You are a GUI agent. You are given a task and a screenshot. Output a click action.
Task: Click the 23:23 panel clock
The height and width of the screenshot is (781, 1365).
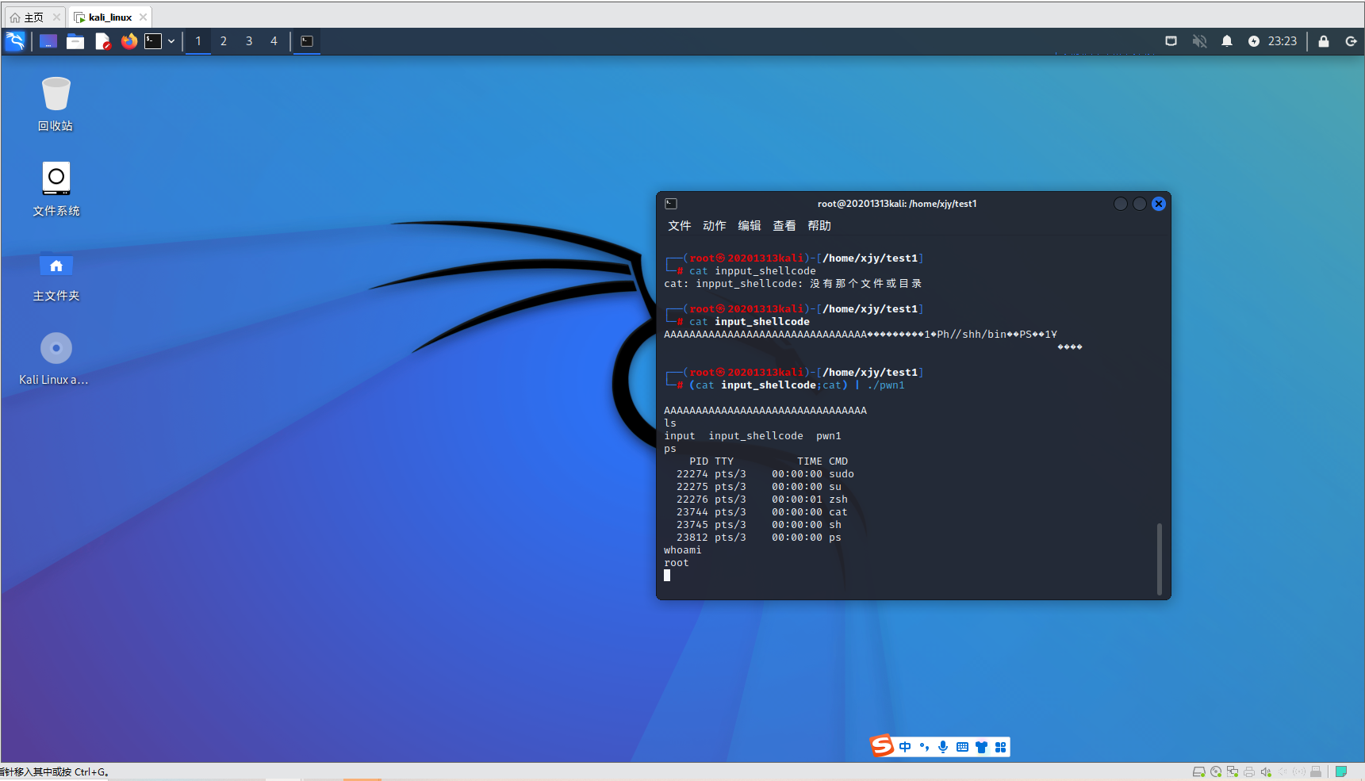click(x=1283, y=41)
